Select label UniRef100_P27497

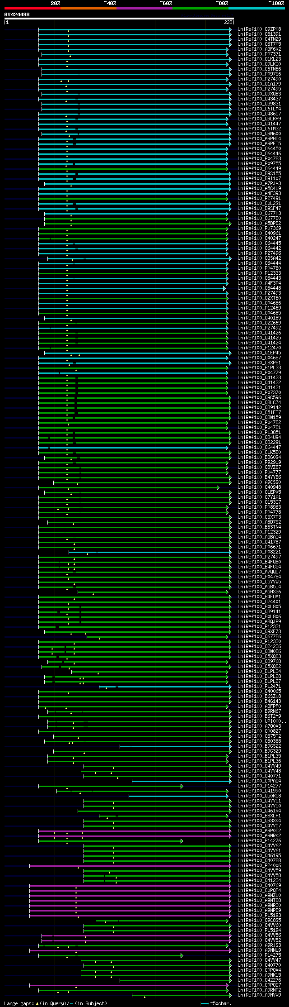coord(259,557)
